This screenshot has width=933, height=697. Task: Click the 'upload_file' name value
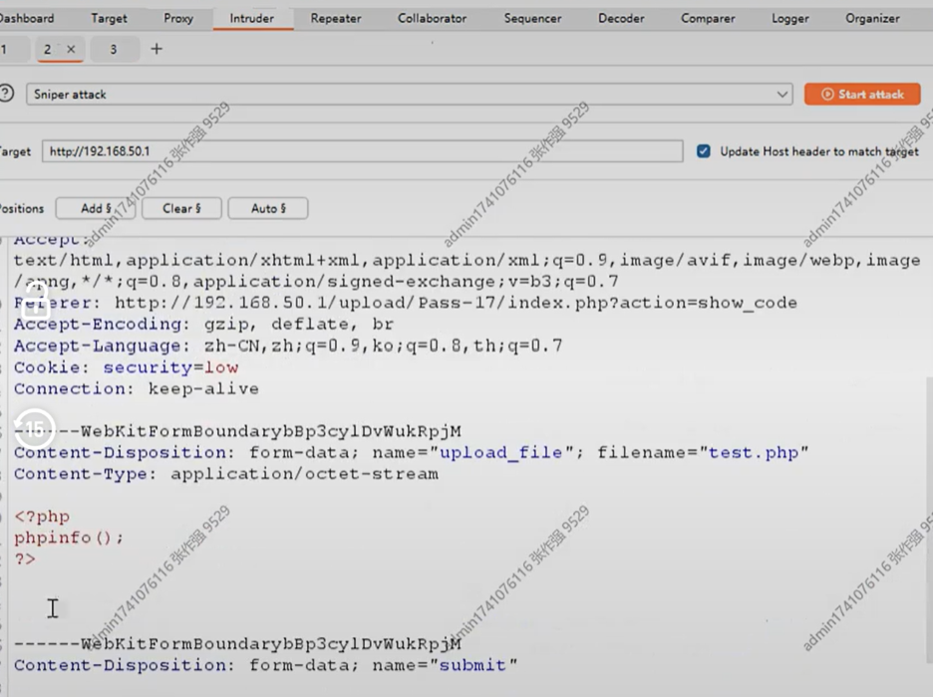(x=500, y=453)
